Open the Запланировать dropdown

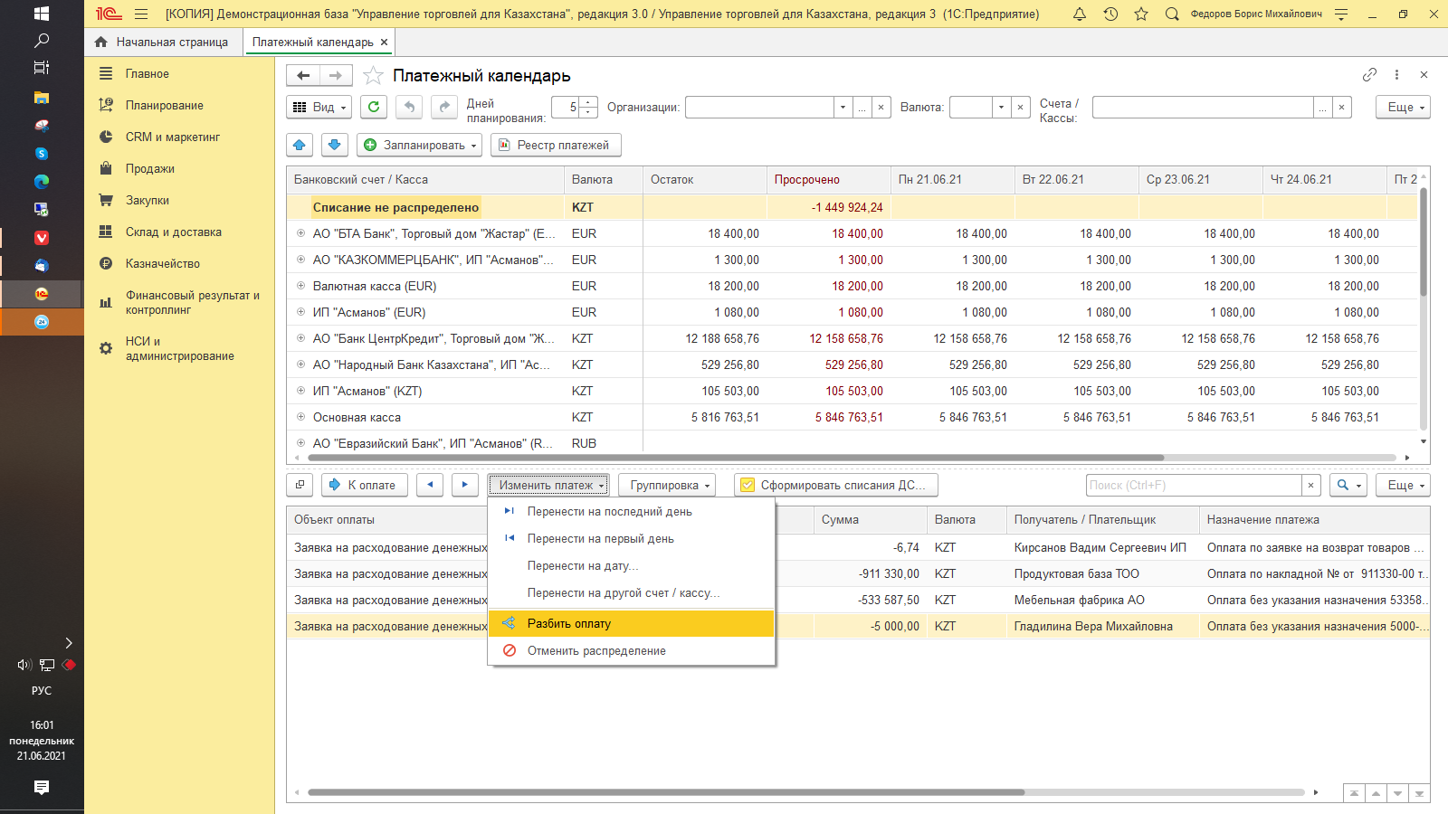tap(422, 145)
